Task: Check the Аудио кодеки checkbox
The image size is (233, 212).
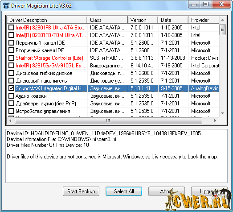Action: click(11, 96)
